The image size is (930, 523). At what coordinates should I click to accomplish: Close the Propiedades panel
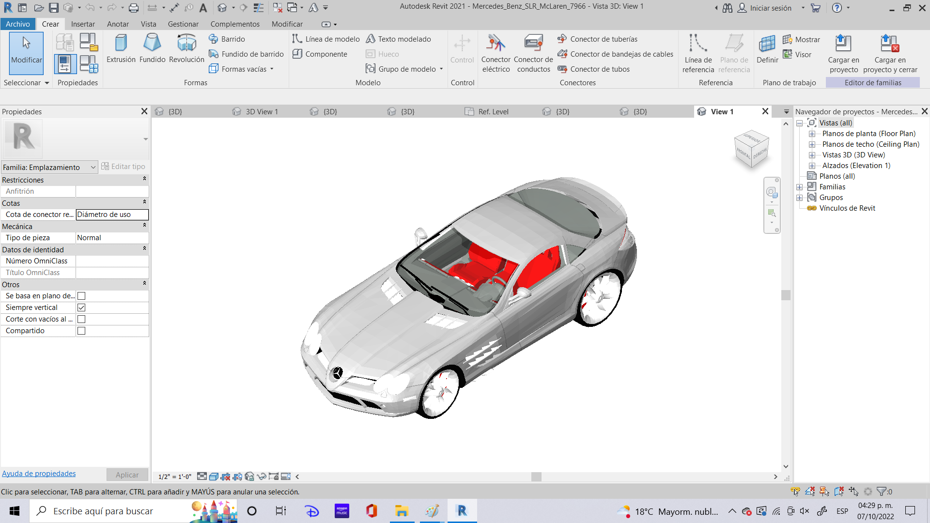click(144, 111)
